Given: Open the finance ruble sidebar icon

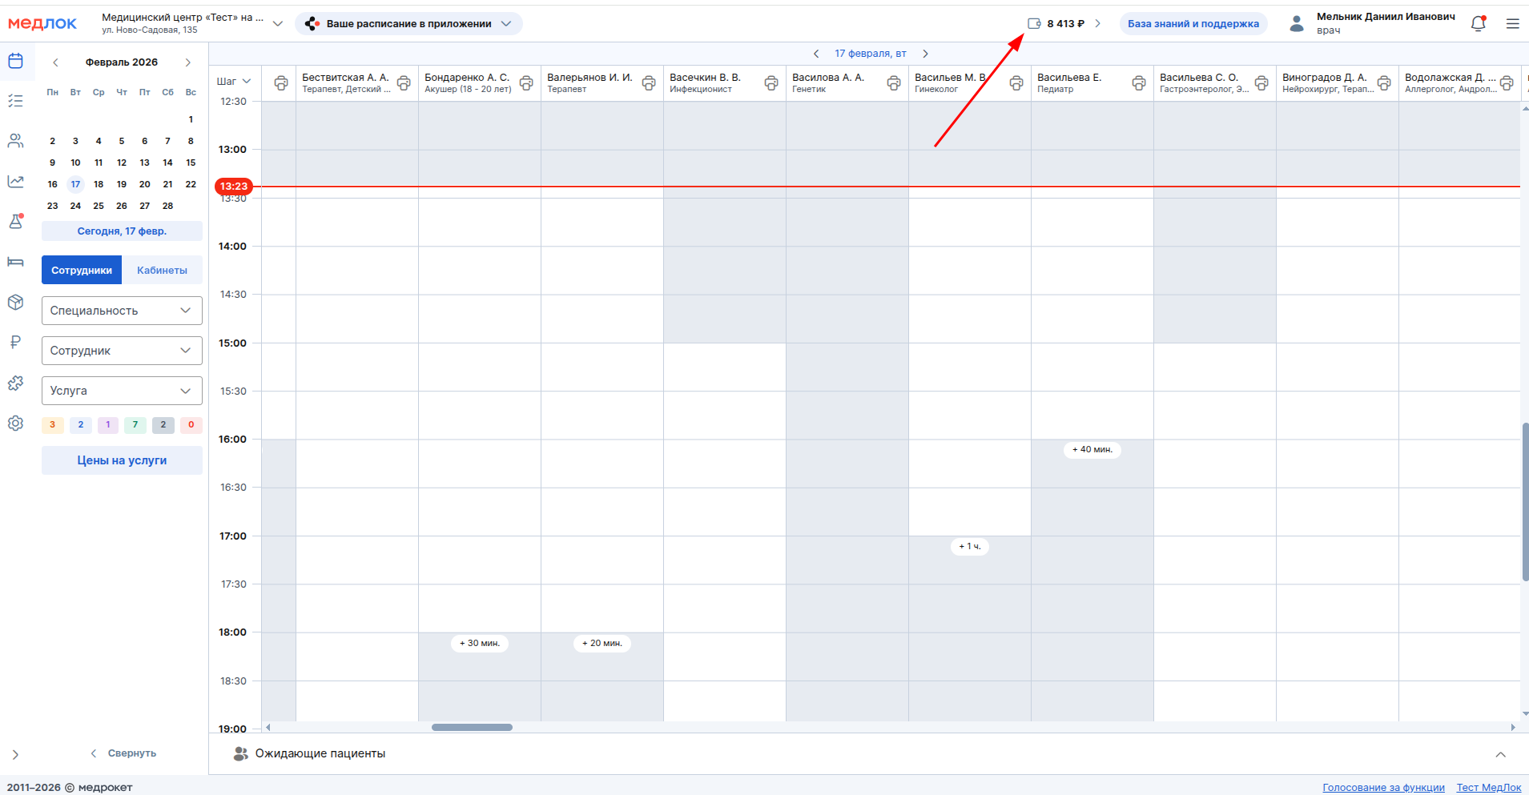Looking at the screenshot, I should (x=16, y=343).
